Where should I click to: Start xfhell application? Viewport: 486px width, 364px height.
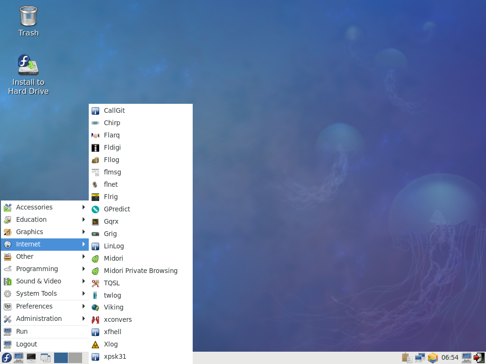click(x=140, y=332)
